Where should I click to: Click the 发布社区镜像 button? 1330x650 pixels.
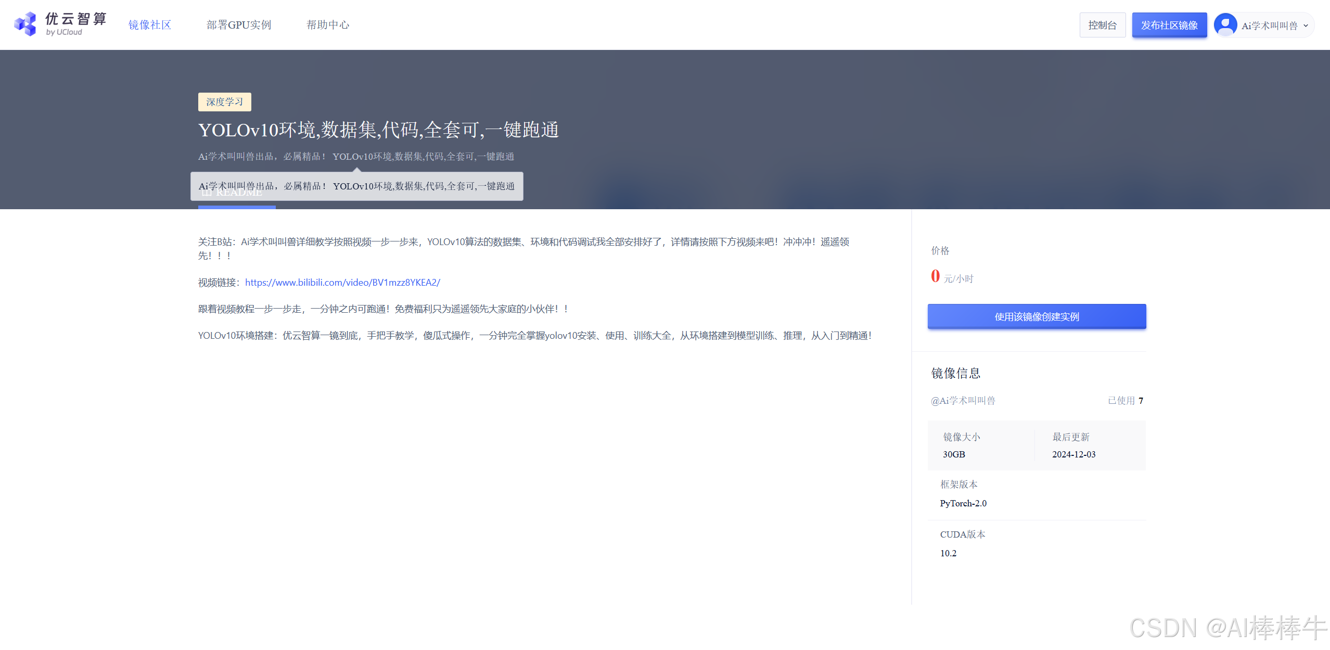(1169, 25)
